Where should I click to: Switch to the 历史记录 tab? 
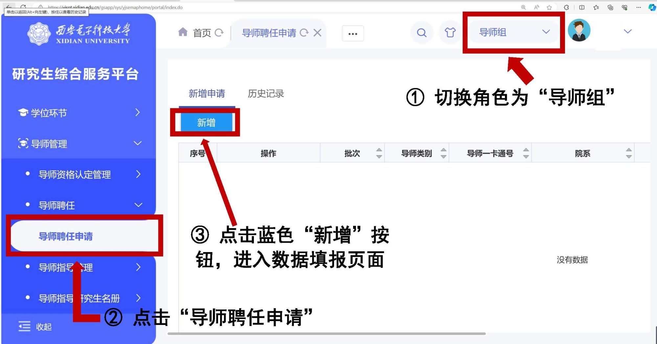266,94
